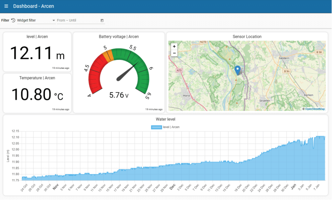332x200 pixels.
Task: Click the Filter label
Action: (5, 20)
